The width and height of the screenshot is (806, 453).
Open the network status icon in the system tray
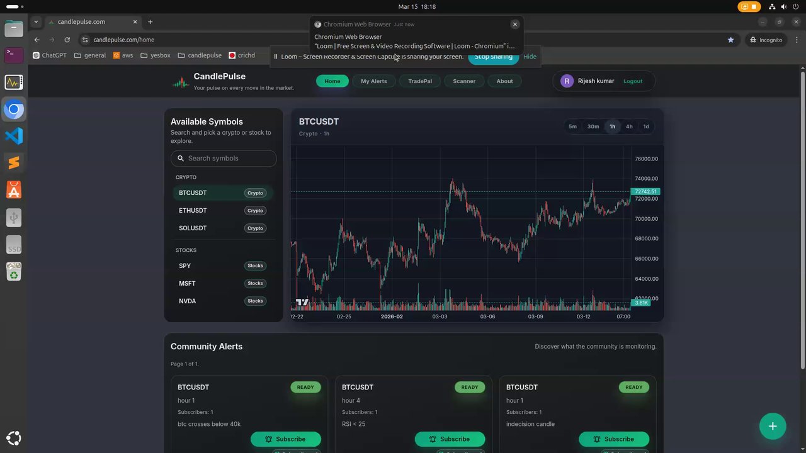point(772,7)
